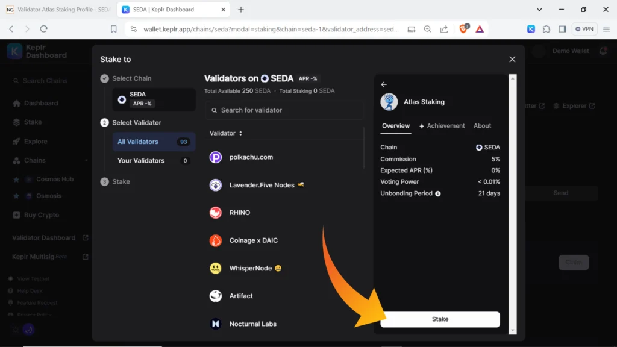
Task: Select the SEDA chain selector box
Action: pos(154,99)
